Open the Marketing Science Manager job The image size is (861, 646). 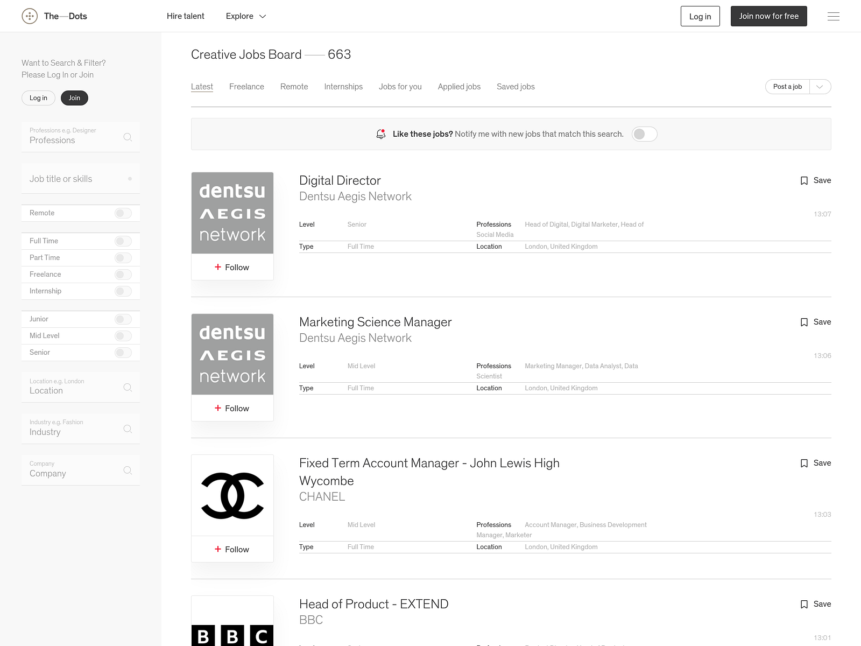(x=376, y=322)
